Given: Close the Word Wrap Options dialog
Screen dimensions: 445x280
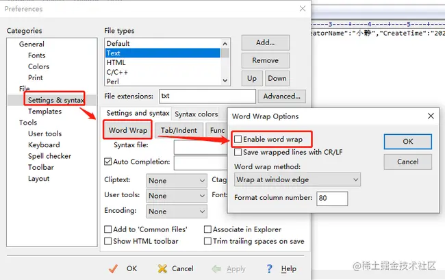Looking at the screenshot, I should tap(431, 116).
